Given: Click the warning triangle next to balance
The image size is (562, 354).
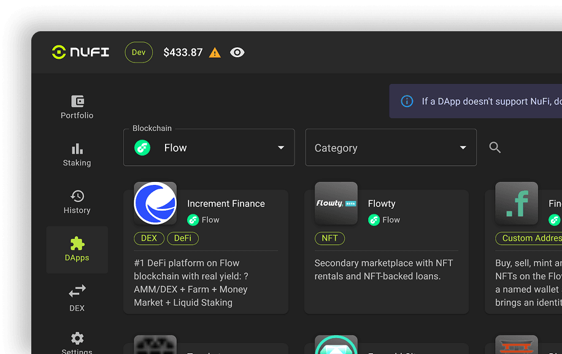Looking at the screenshot, I should click(x=214, y=53).
